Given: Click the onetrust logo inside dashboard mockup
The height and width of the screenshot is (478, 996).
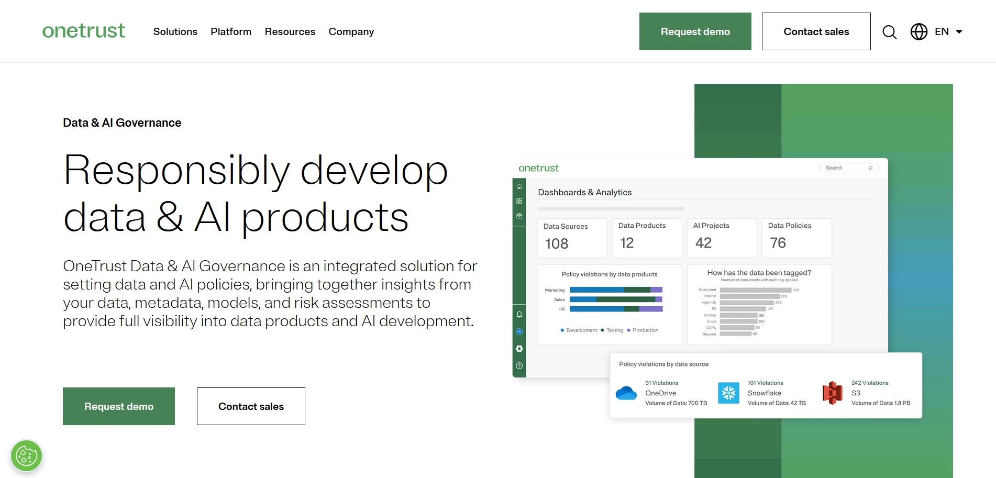Looking at the screenshot, I should tap(538, 168).
